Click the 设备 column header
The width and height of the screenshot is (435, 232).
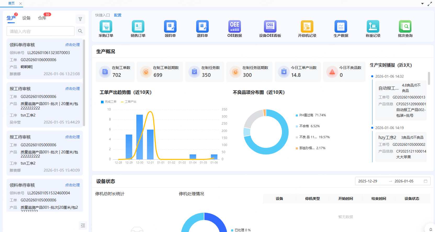279,199
